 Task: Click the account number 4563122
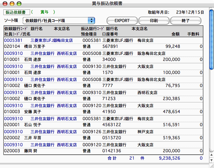pyautogui.click(x=111, y=124)
